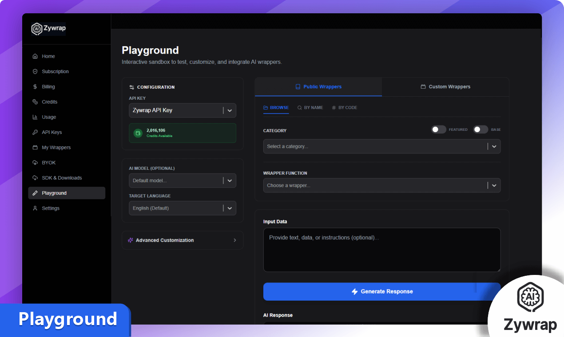The width and height of the screenshot is (564, 337).
Task: Click the By Name magnifier icon
Action: (300, 107)
